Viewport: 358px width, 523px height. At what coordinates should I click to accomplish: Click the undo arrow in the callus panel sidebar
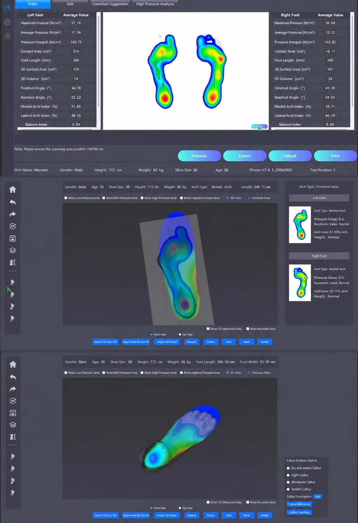[13, 377]
